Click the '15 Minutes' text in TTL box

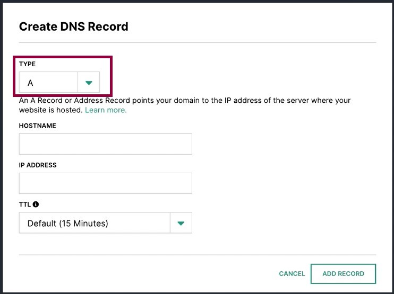(83, 224)
